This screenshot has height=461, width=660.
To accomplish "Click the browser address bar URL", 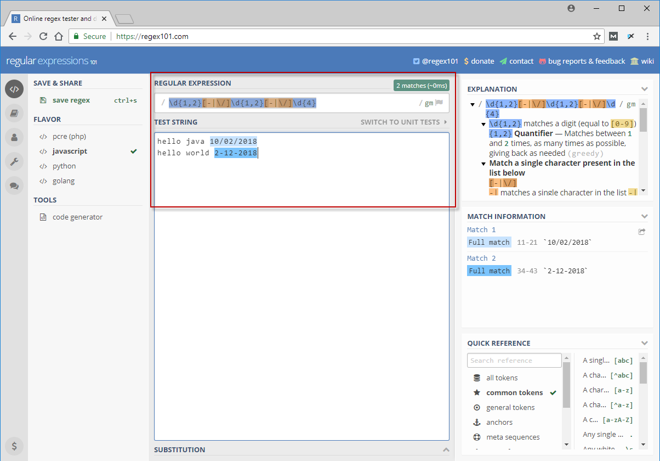I will click(152, 36).
